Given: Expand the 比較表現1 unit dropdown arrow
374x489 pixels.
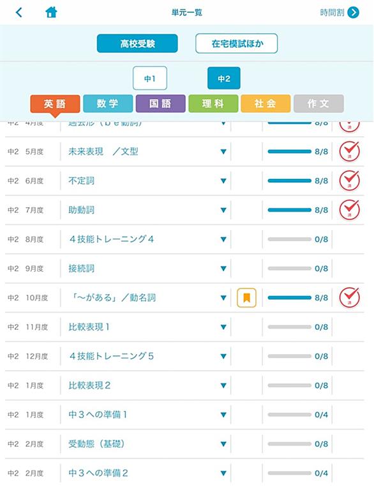Looking at the screenshot, I should 223,327.
